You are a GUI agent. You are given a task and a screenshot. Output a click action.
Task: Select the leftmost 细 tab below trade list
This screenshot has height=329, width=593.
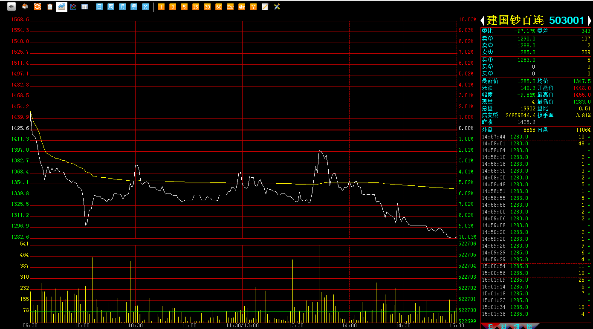point(490,326)
